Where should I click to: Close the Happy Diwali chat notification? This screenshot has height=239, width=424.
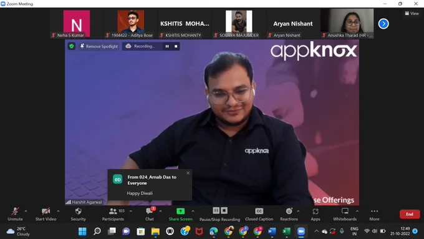[188, 173]
